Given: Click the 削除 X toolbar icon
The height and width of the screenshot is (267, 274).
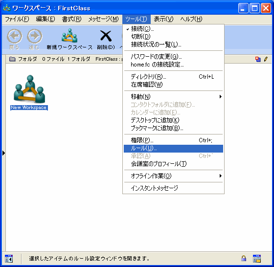Looking at the screenshot, I should coord(106,36).
